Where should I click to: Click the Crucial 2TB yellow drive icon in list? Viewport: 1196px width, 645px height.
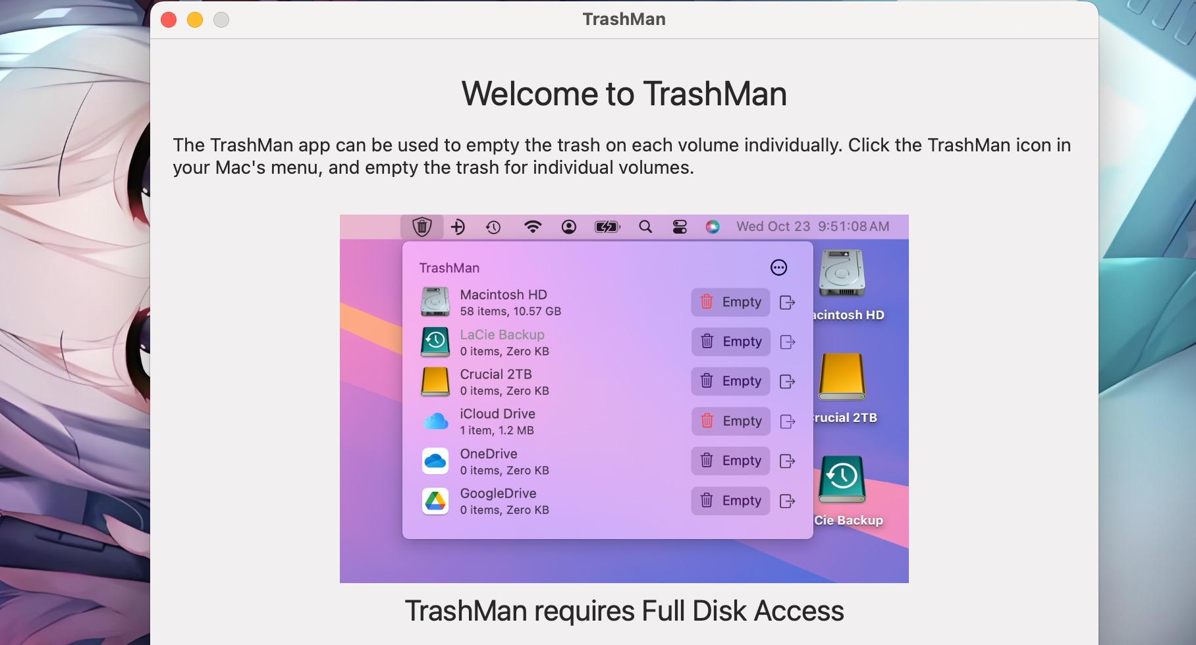(435, 382)
